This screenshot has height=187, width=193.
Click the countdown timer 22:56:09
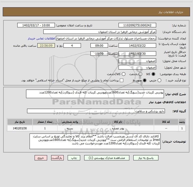coord(46,45)
